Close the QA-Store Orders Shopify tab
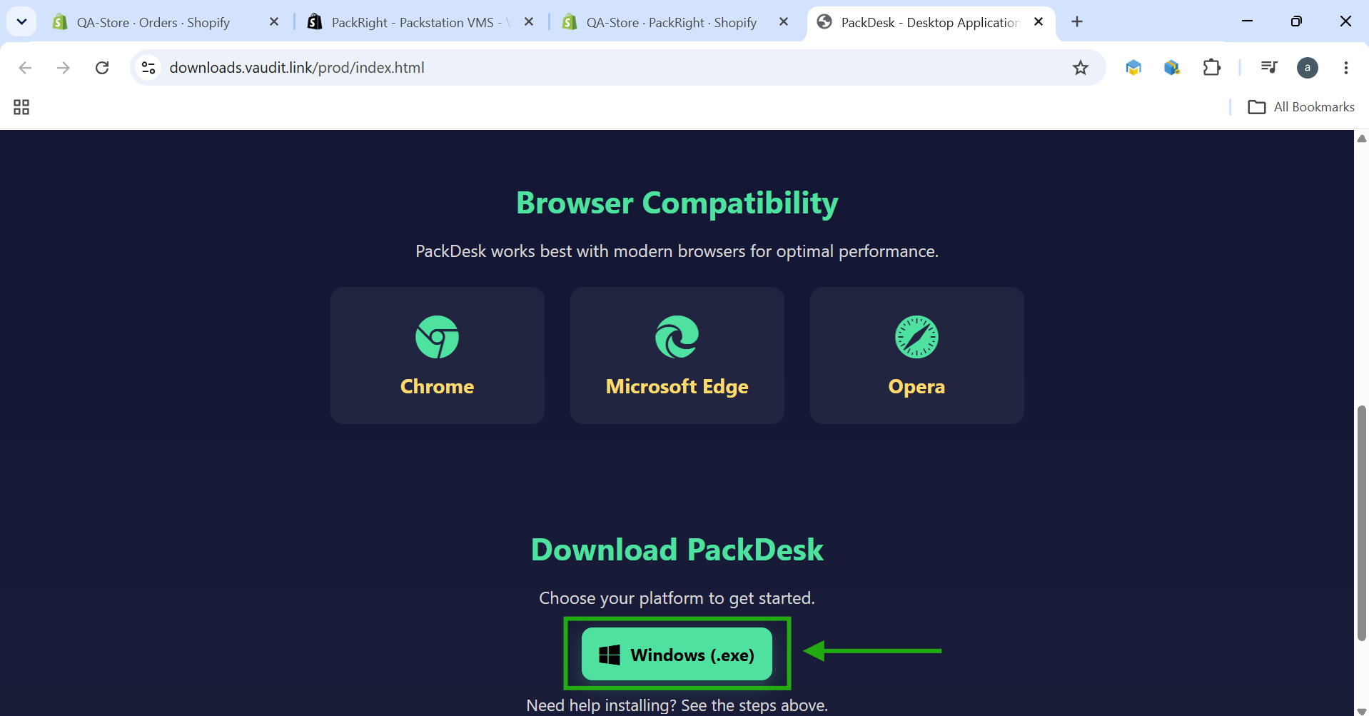Viewport: 1369px width, 716px height. point(274,22)
